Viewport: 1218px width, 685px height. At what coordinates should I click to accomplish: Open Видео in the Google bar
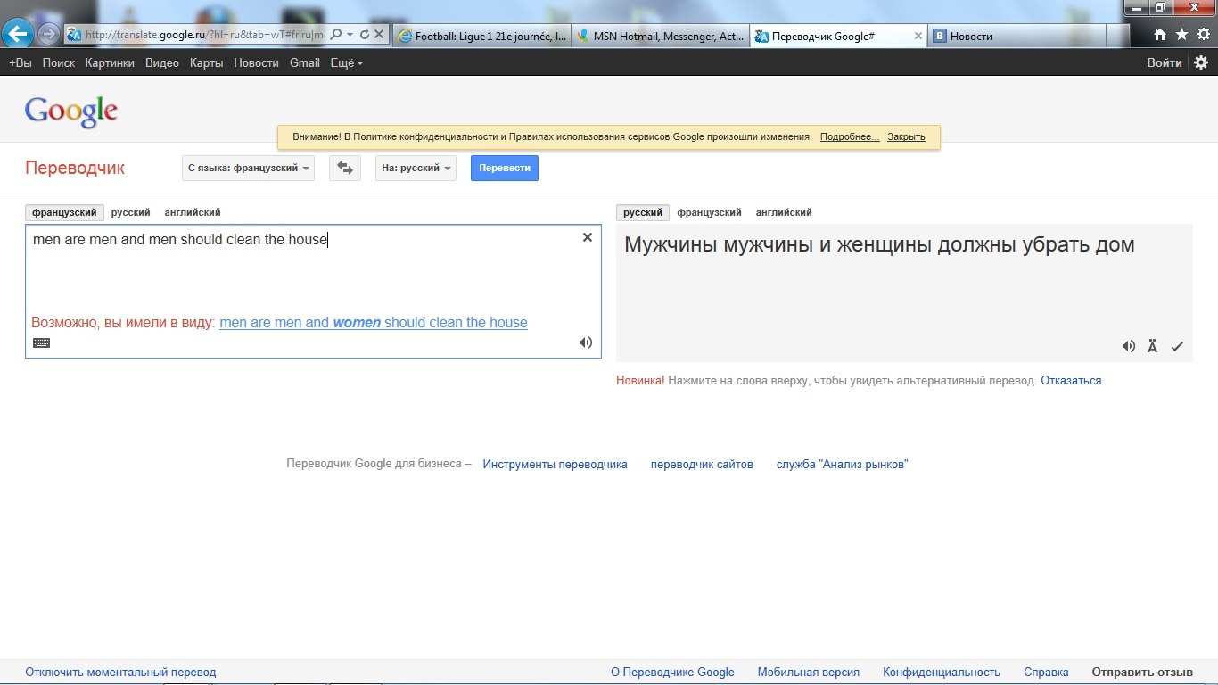[162, 62]
